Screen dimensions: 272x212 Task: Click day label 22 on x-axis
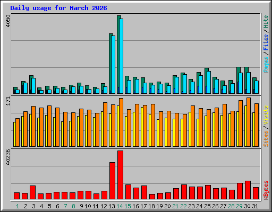pyautogui.click(x=183, y=206)
